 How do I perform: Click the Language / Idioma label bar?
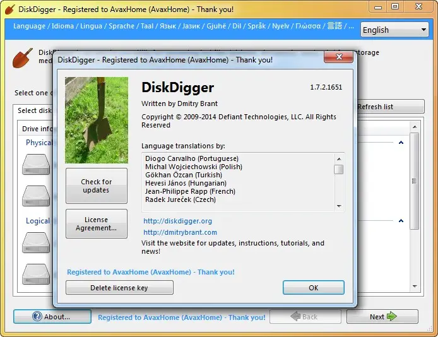(183, 26)
